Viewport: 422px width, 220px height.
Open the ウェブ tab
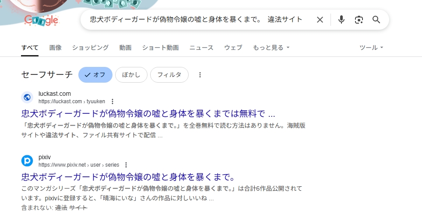(233, 48)
